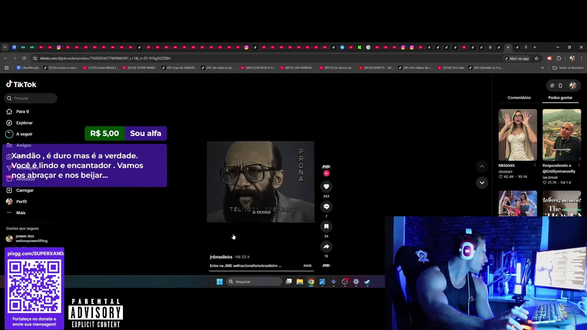Click the TikTok logo
This screenshot has width=587, height=330.
click(x=21, y=84)
